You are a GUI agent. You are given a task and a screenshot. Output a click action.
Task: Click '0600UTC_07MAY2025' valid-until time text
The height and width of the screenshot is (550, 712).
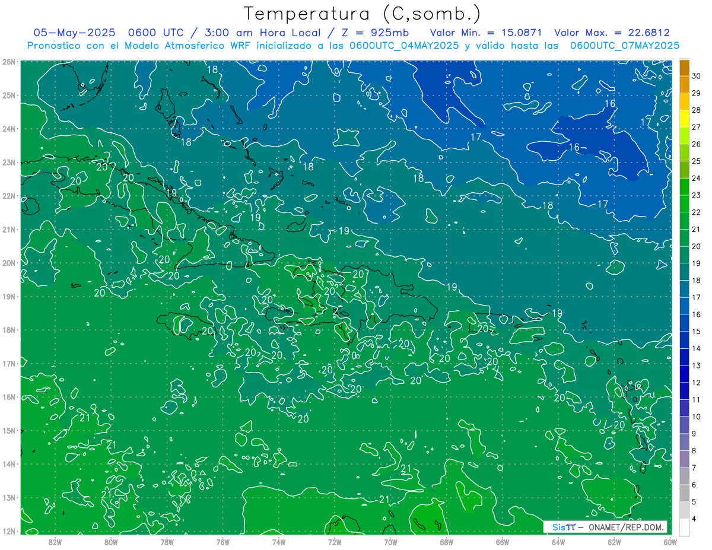point(625,45)
